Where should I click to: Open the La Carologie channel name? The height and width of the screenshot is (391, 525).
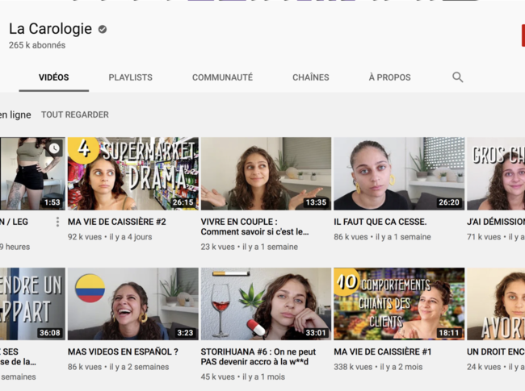pyautogui.click(x=50, y=29)
